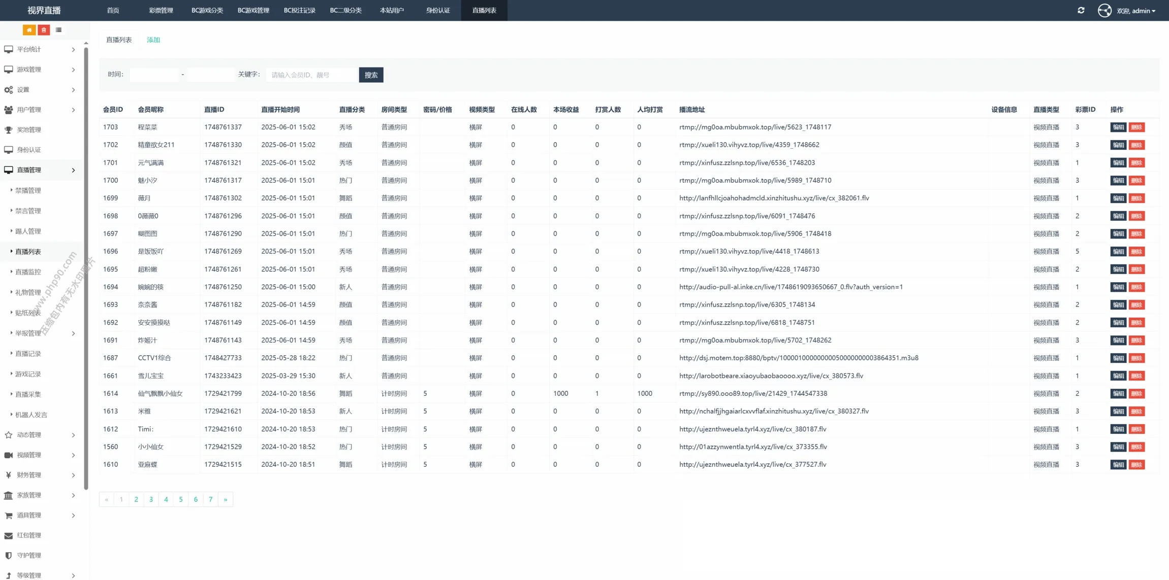Click the 搜索 search button

pos(371,75)
